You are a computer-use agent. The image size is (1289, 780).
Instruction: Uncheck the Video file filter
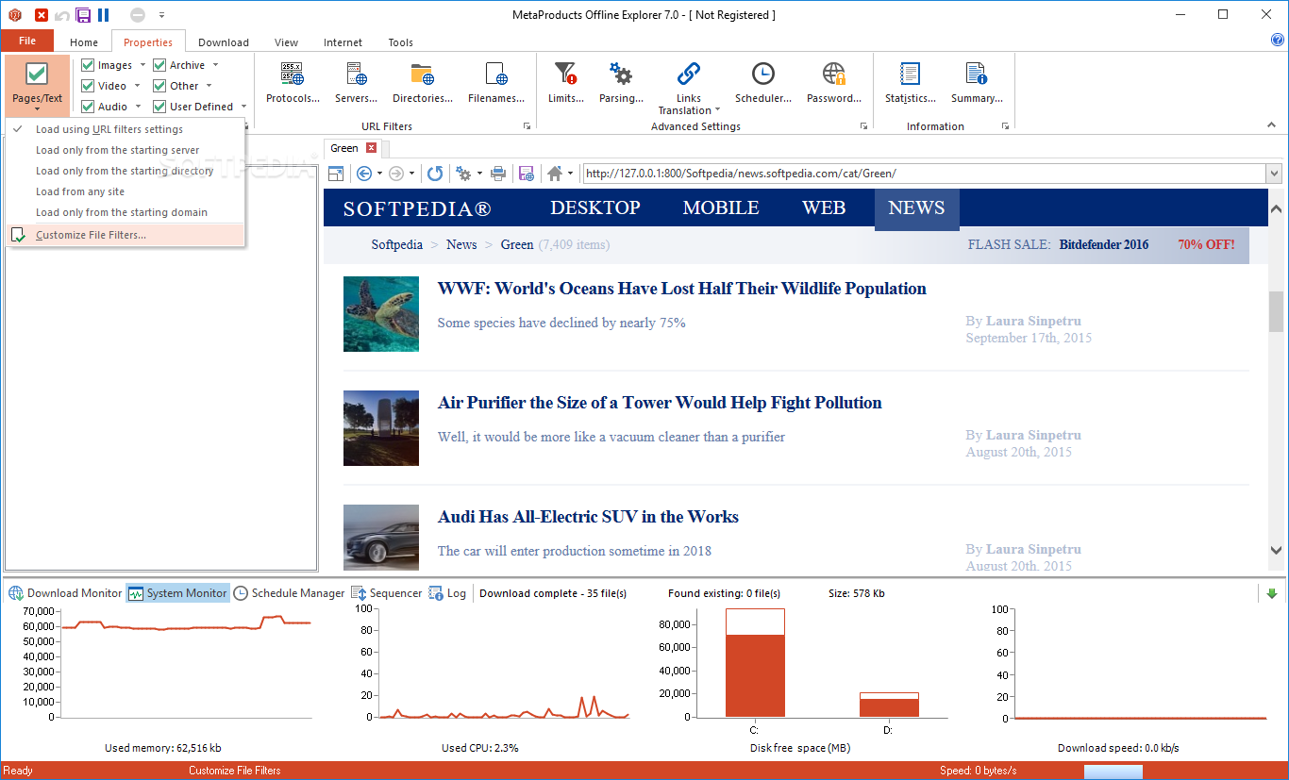point(88,86)
